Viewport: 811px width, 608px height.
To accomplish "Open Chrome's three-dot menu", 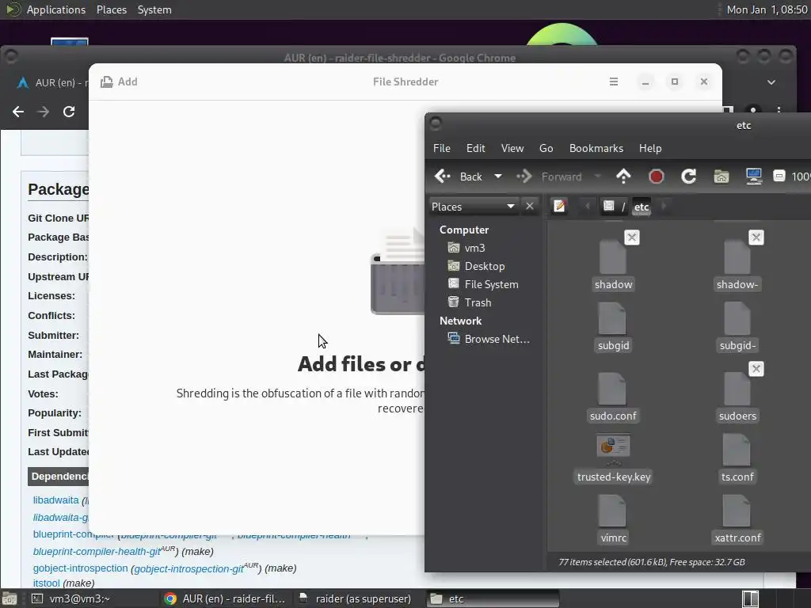I will pos(779,110).
